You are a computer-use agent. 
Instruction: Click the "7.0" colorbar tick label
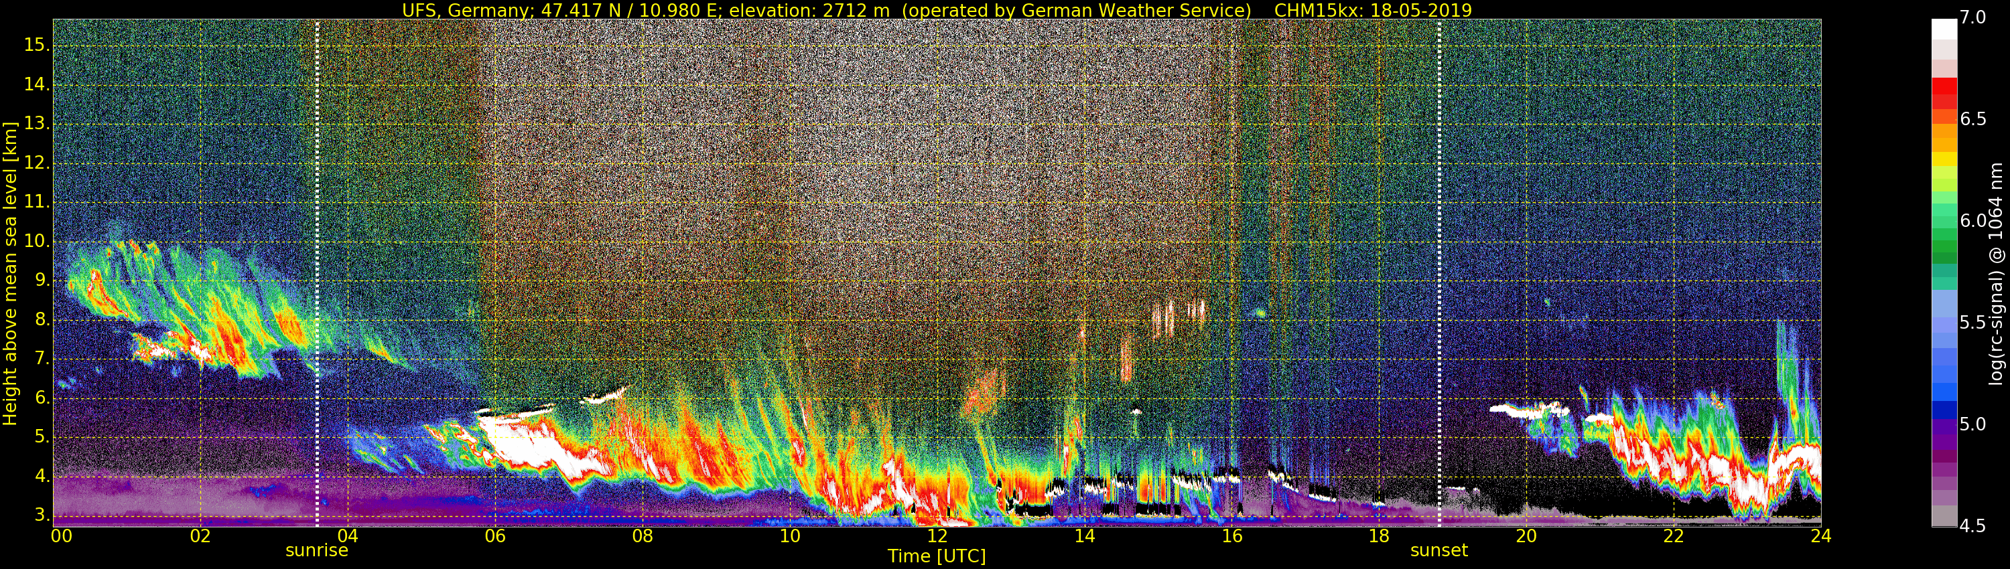[1973, 17]
